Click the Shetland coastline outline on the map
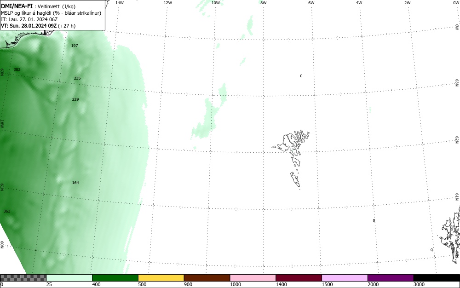 pyautogui.click(x=449, y=235)
